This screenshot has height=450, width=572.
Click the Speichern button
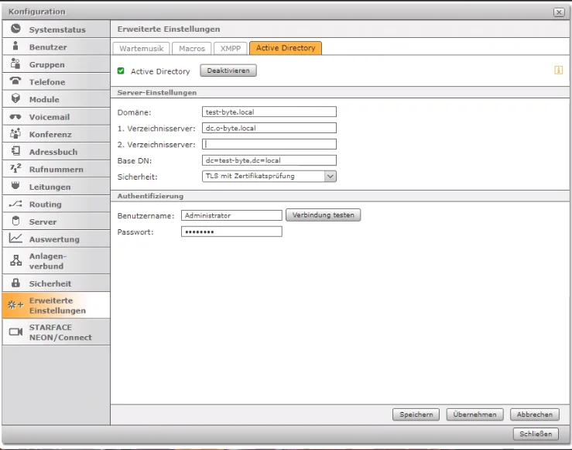tap(416, 414)
